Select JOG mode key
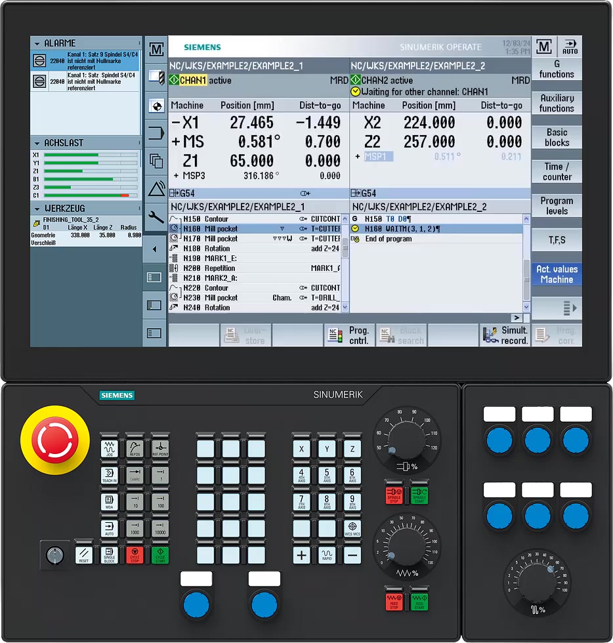 coord(110,449)
